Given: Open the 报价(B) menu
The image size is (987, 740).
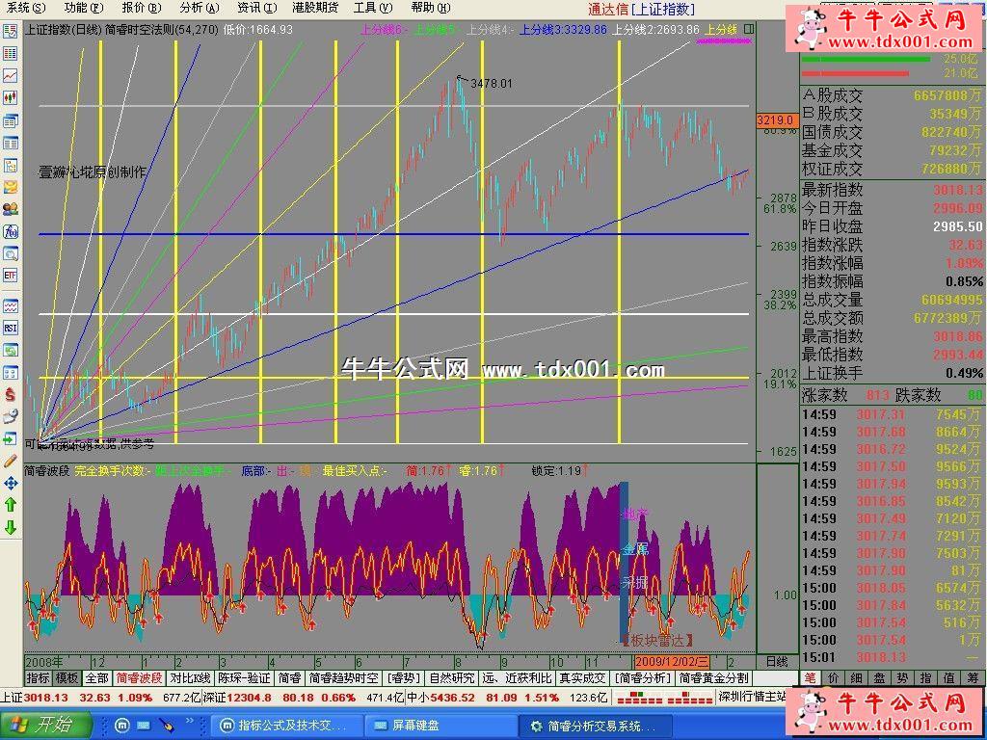Looking at the screenshot, I should point(142,8).
